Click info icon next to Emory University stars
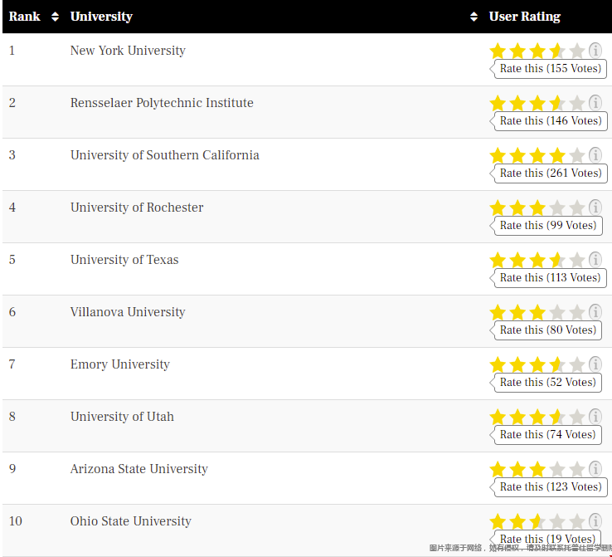Image resolution: width=612 pixels, height=557 pixels. click(595, 364)
